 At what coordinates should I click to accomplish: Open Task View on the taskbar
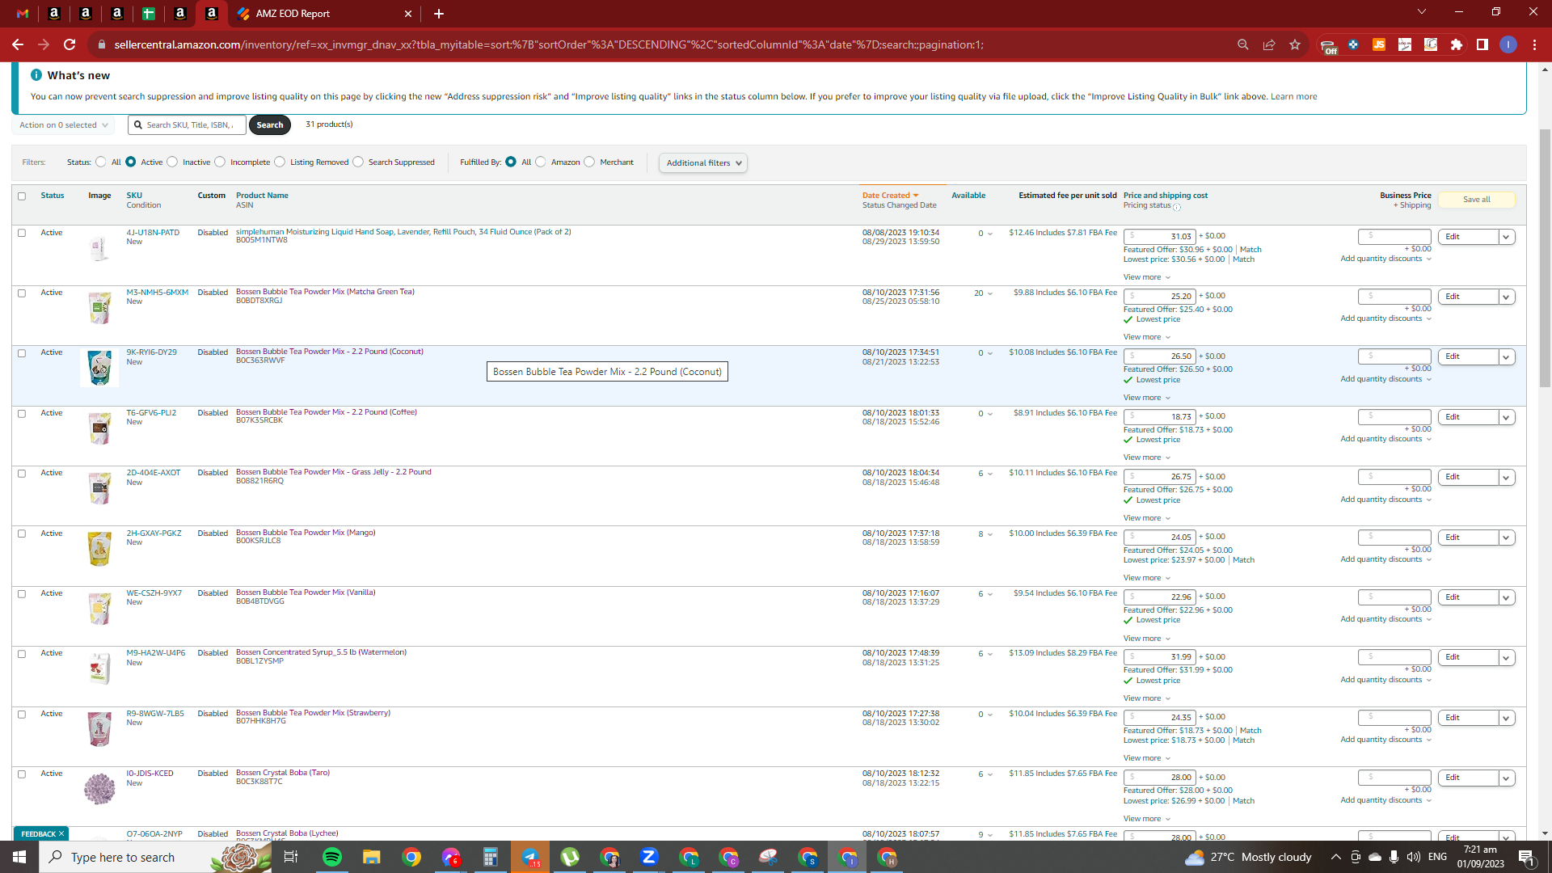click(x=291, y=857)
